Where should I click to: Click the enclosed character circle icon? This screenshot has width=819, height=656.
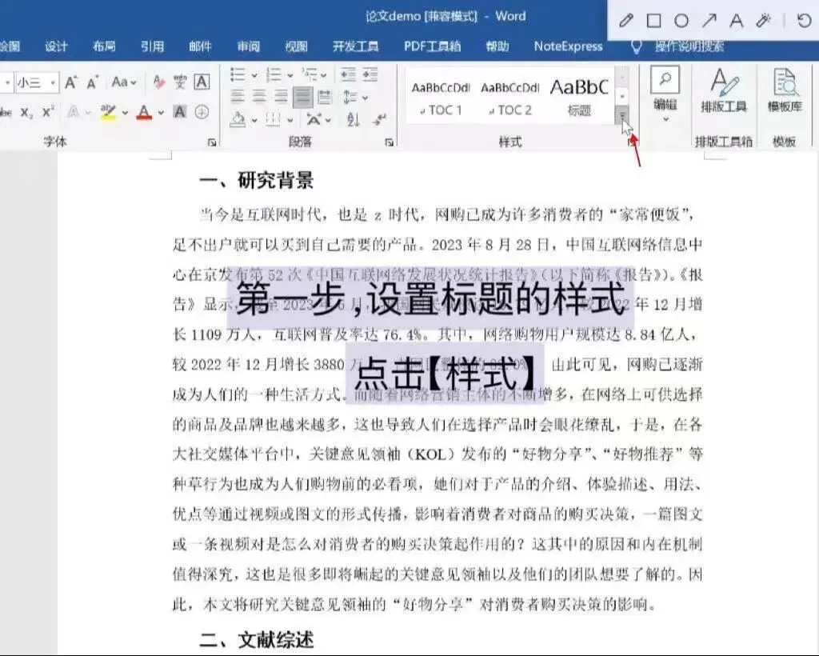[x=202, y=112]
